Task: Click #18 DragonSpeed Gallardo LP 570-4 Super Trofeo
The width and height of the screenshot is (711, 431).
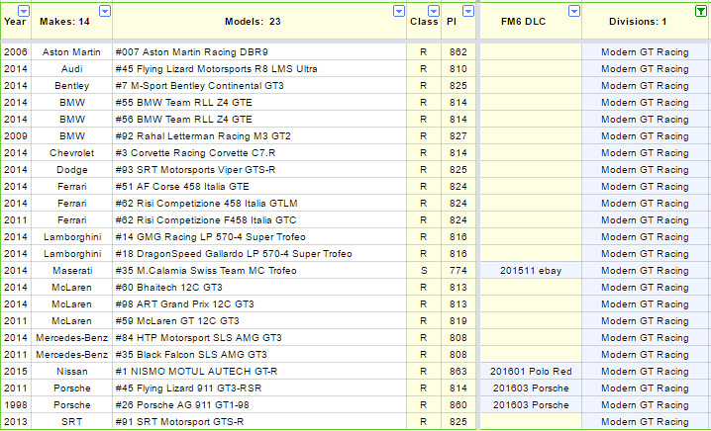Action: [259, 253]
